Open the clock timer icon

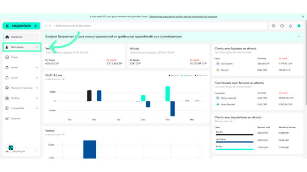(282, 26)
